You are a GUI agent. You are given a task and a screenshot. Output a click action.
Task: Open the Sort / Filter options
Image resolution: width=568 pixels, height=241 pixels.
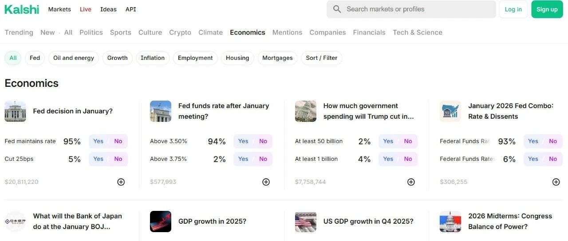point(322,58)
